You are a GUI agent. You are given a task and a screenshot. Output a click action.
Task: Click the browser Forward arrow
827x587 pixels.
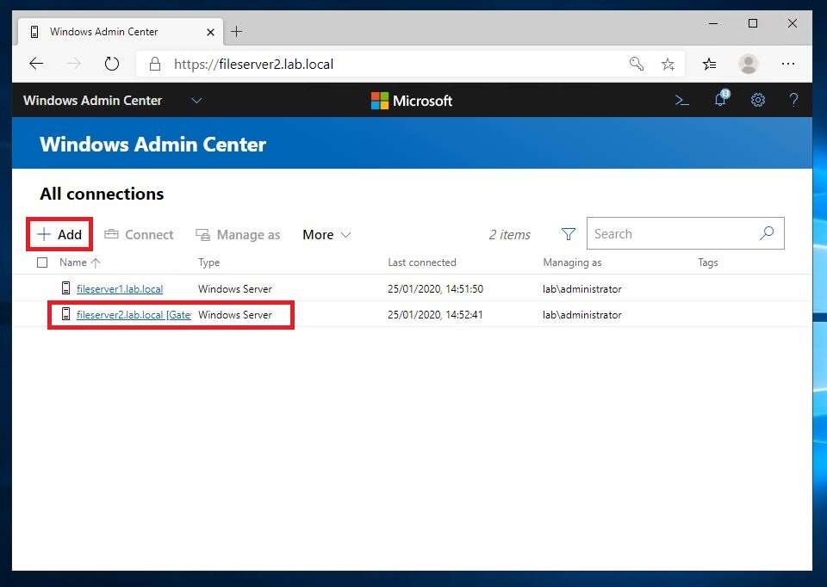coord(74,64)
